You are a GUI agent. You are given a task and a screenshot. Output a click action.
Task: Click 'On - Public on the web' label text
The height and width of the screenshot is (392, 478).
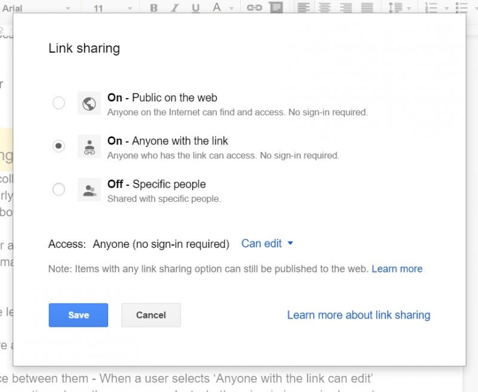162,97
